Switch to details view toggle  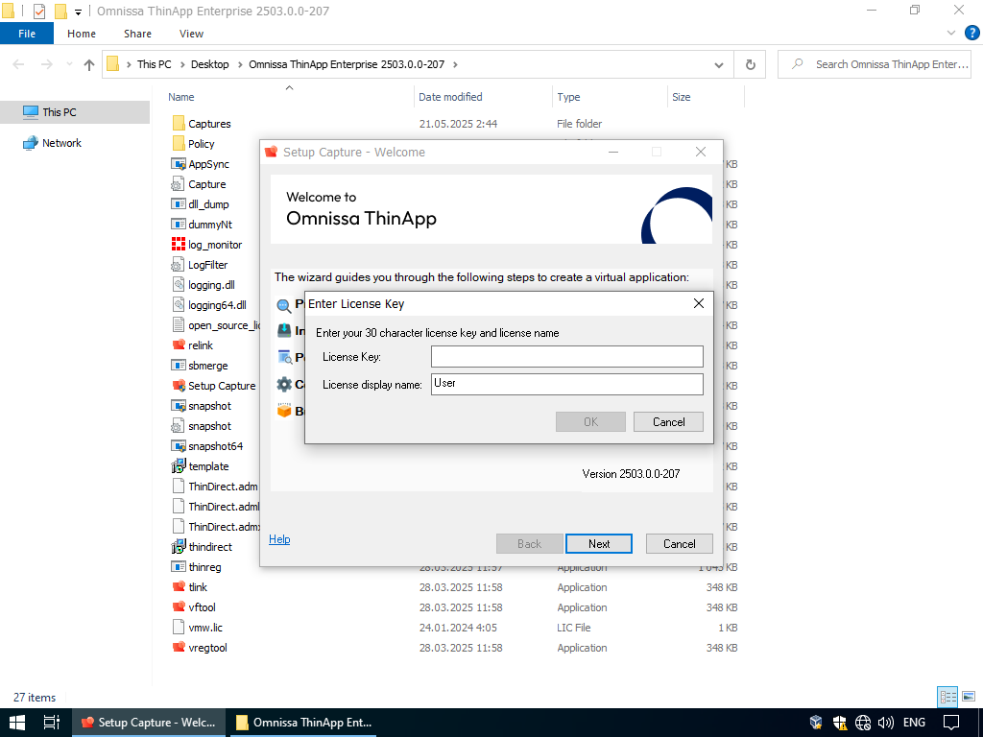[x=948, y=697]
